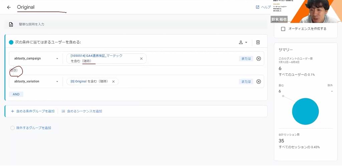
Task: Click または button in variation row
Action: pos(246,81)
